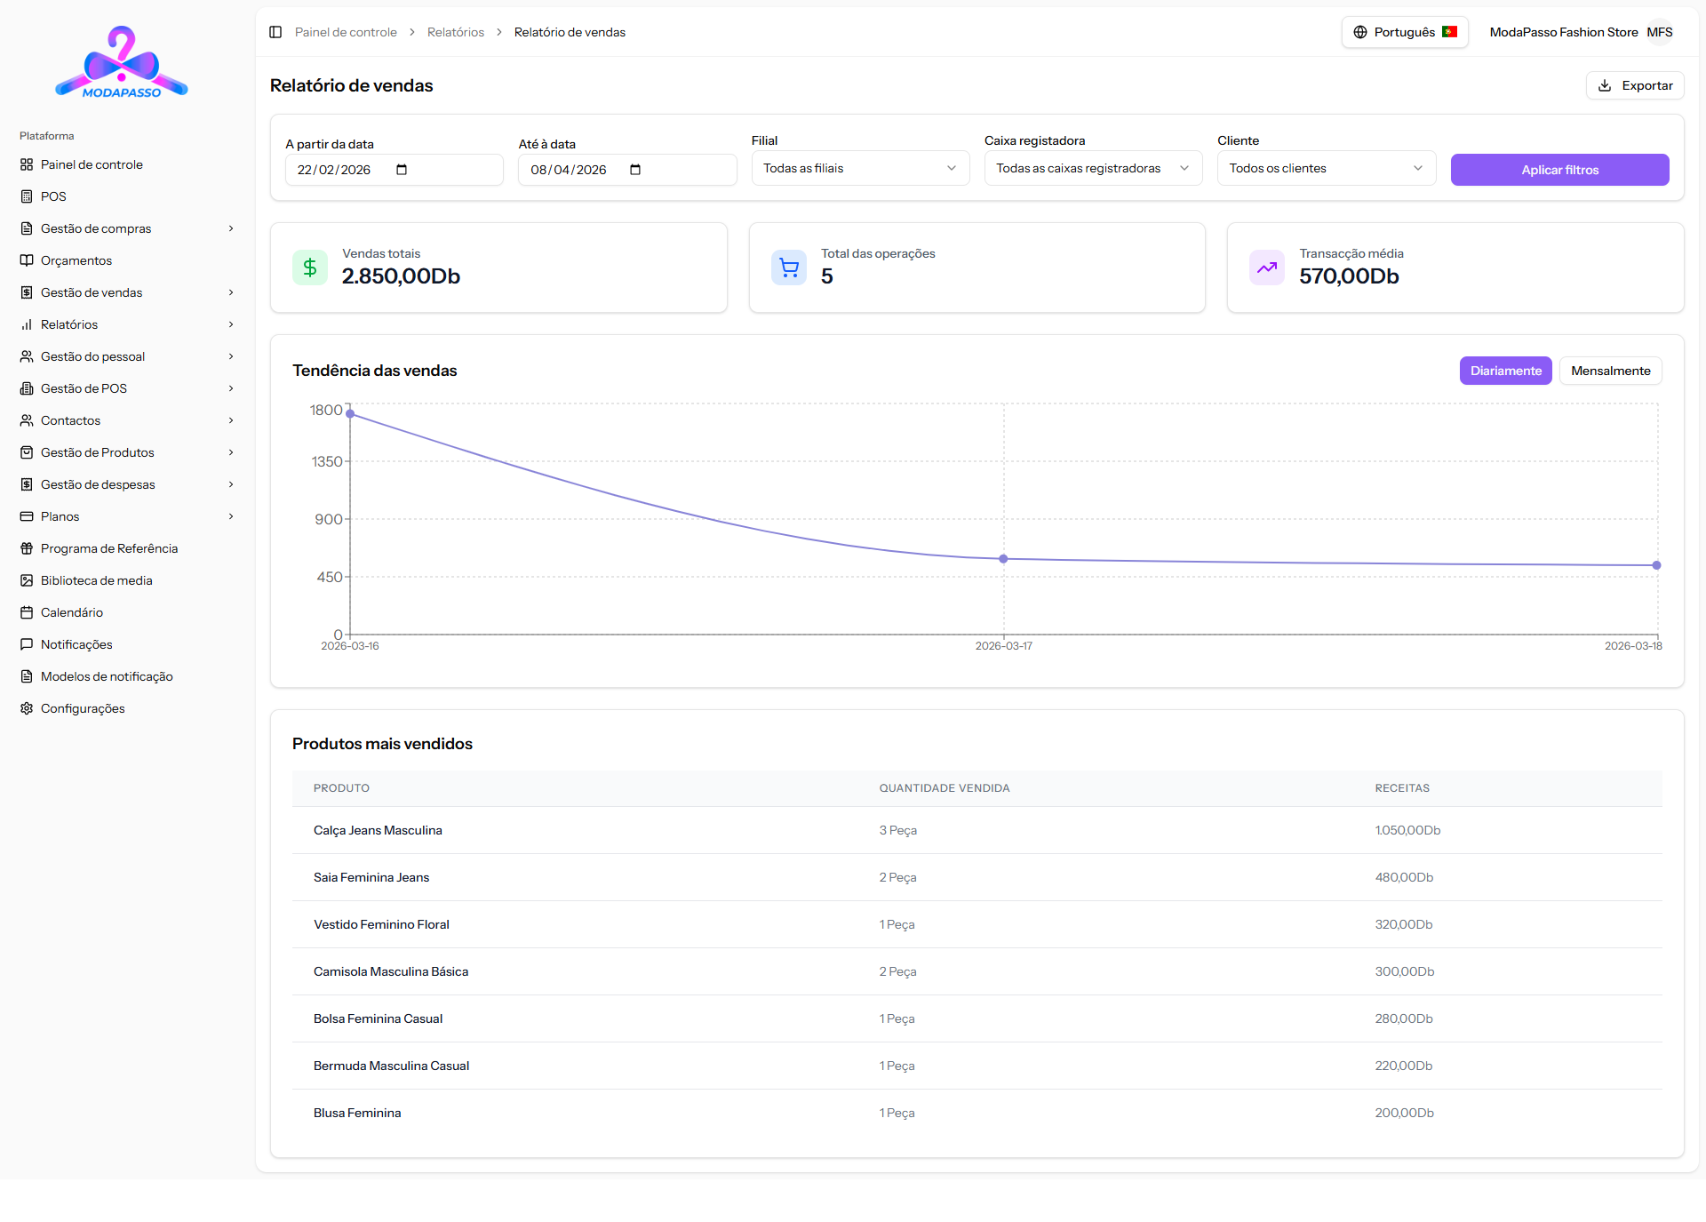
Task: Click the ModaPasso logo
Action: [122, 62]
